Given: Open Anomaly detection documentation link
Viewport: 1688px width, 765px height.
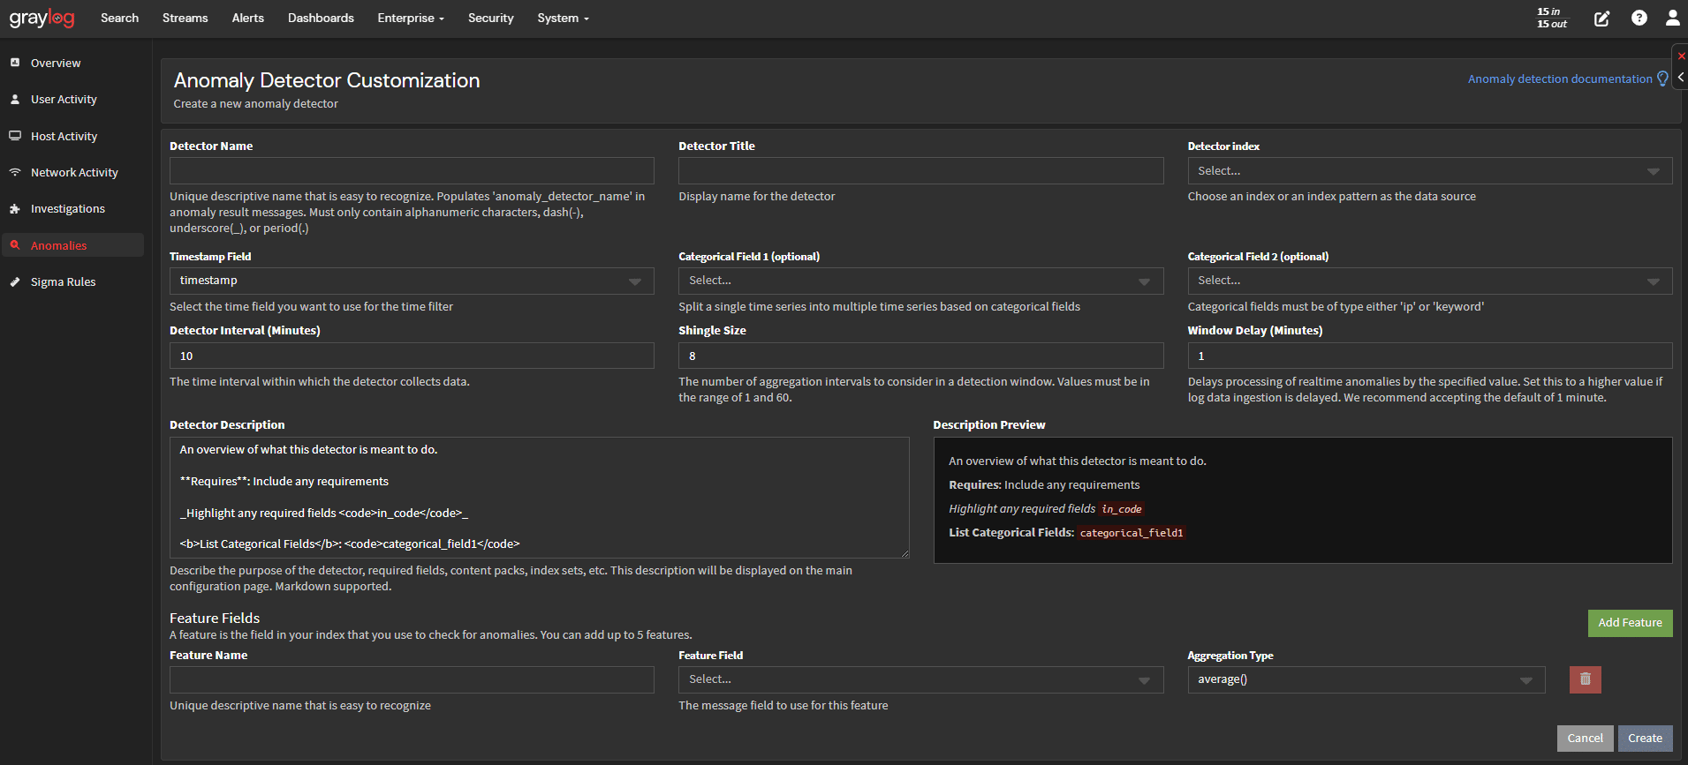Looking at the screenshot, I should 1559,79.
